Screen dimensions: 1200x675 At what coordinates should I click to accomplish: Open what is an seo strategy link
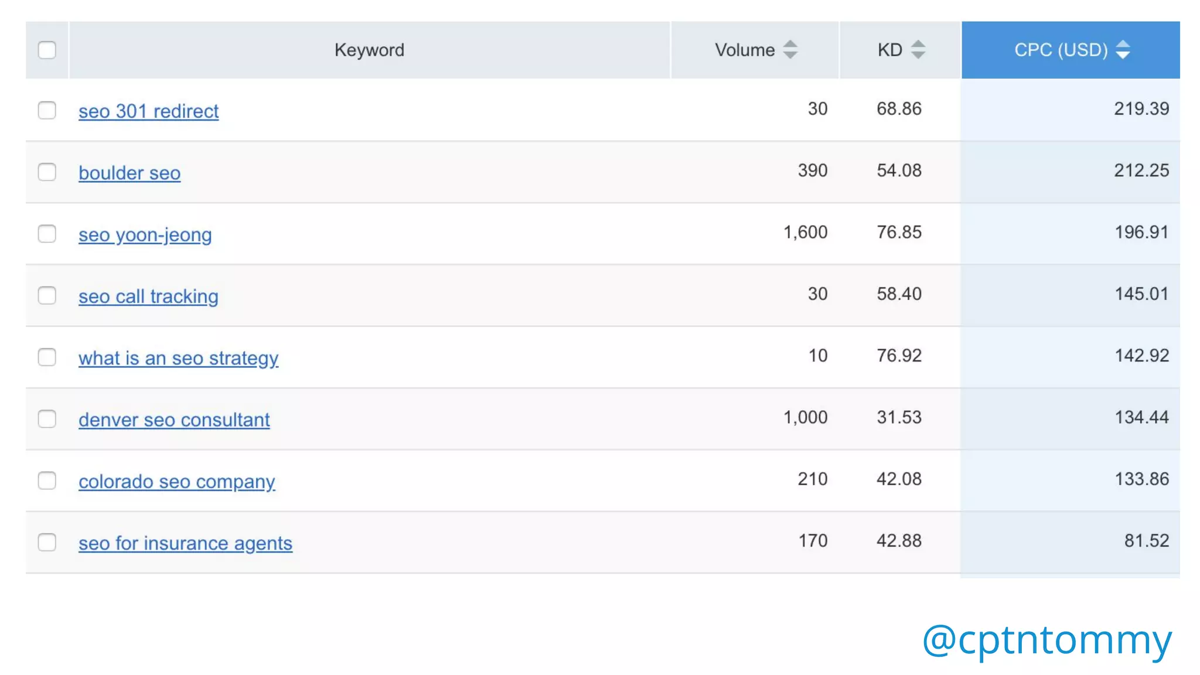[178, 358]
